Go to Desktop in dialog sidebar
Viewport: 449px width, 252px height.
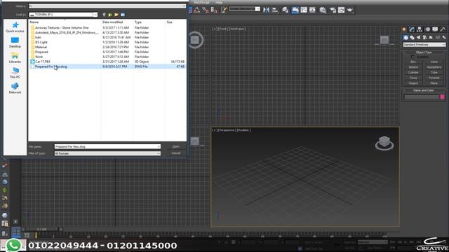(x=15, y=42)
